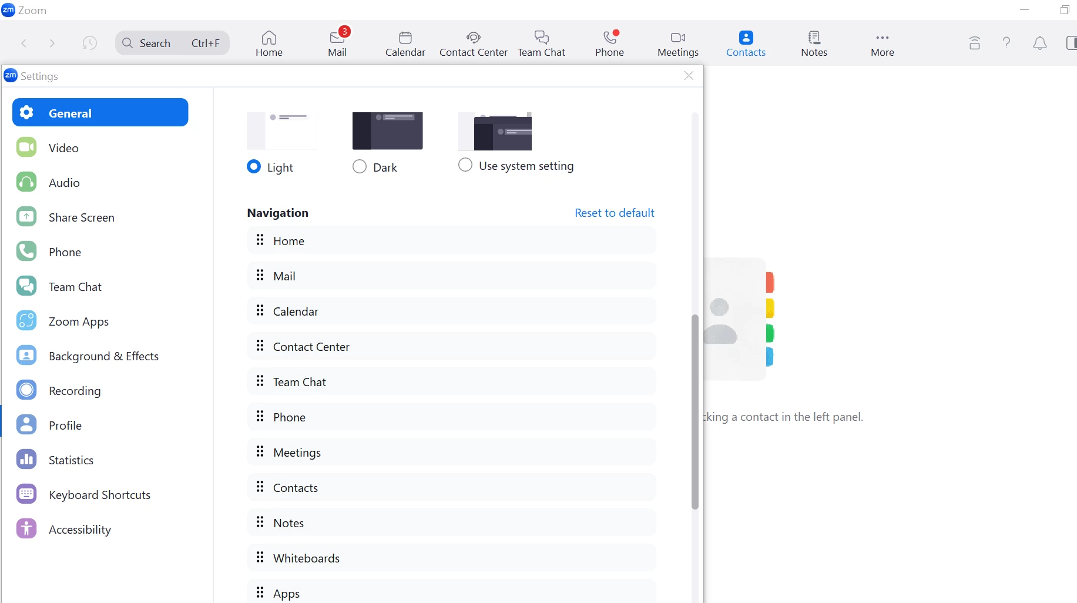Open Statistics settings

100,460
